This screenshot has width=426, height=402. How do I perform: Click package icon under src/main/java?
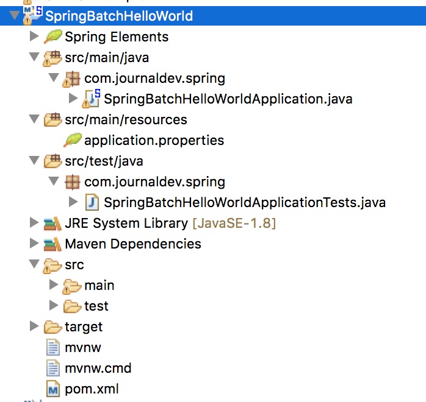(x=71, y=79)
